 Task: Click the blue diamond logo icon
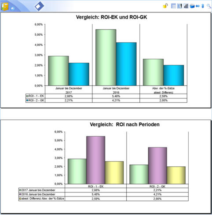tap(39, 6)
